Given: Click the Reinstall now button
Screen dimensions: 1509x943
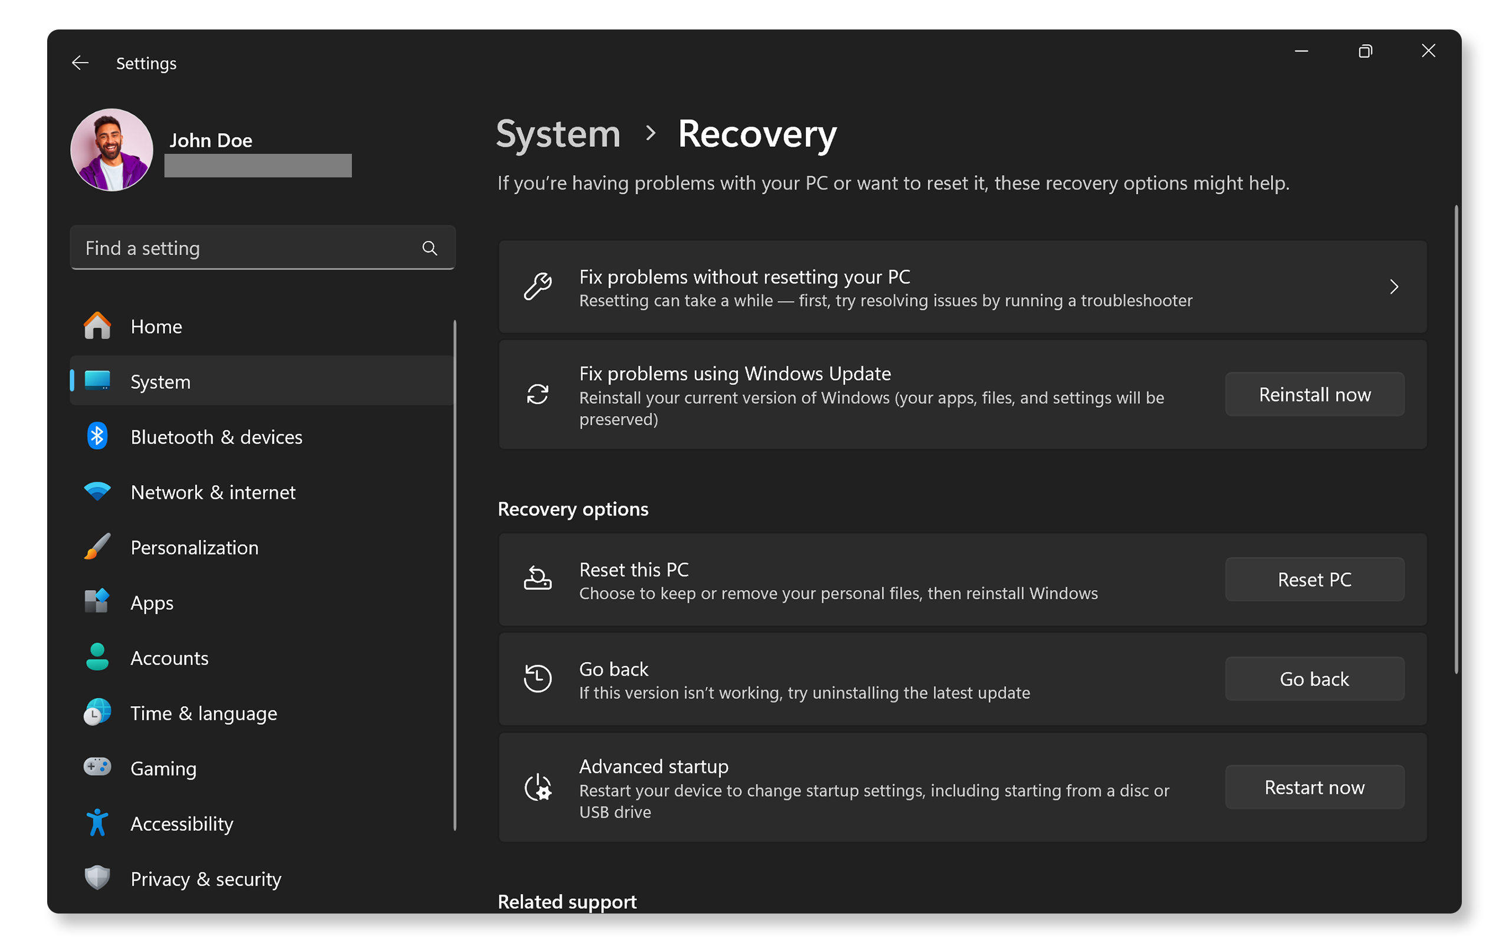Looking at the screenshot, I should point(1314,394).
